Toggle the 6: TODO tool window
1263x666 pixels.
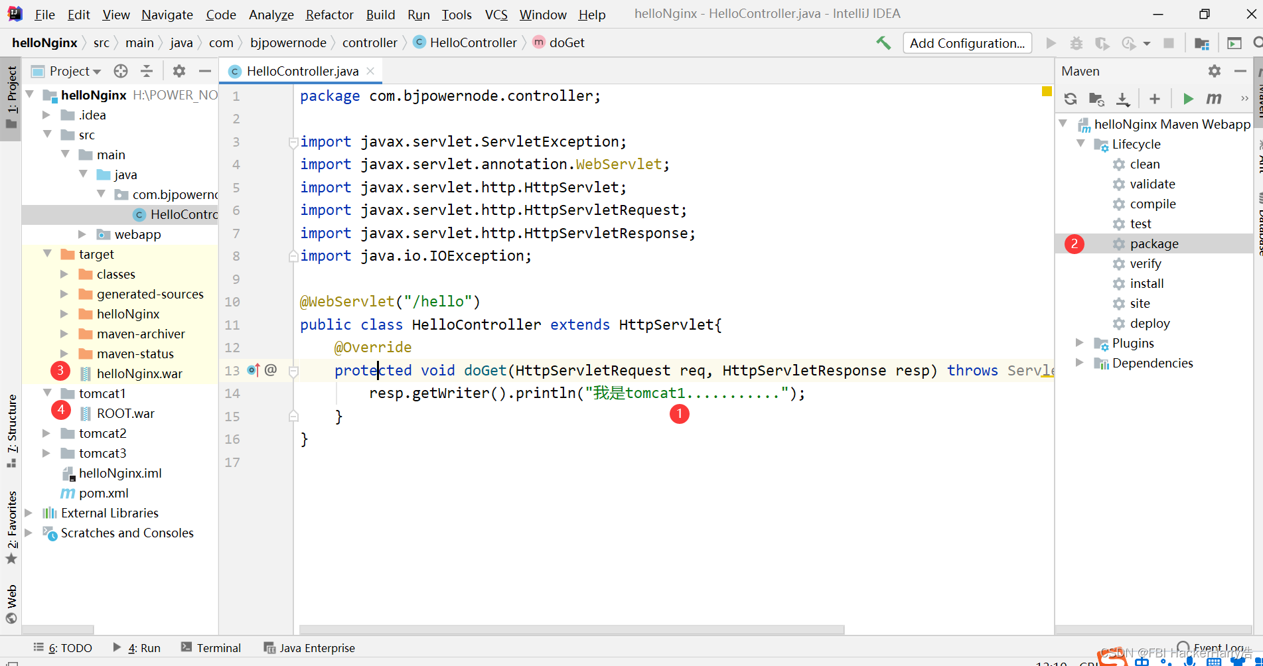[x=63, y=648]
